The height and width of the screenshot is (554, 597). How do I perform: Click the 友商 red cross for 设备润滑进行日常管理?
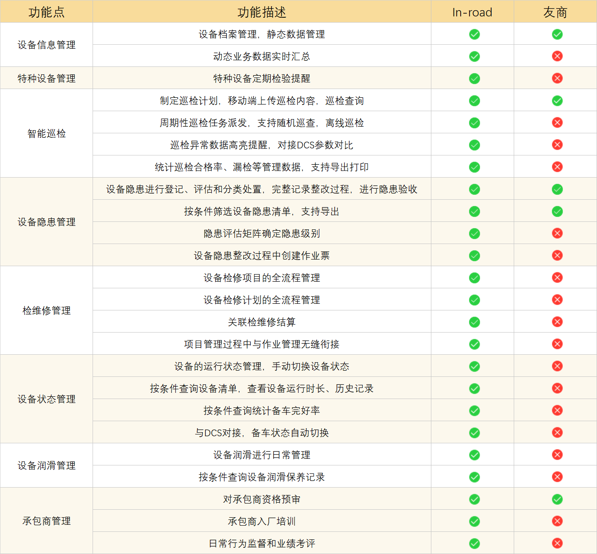(557, 455)
